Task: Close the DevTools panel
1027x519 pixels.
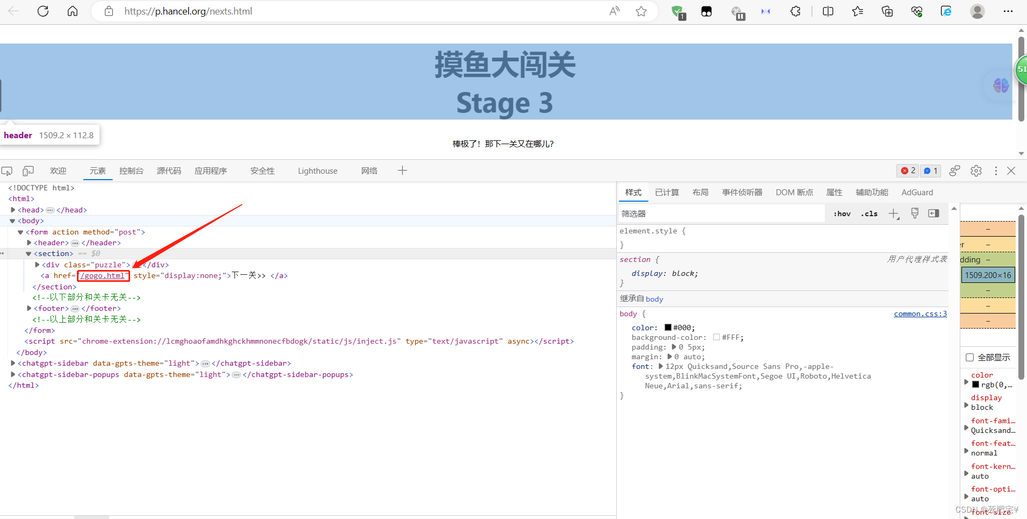Action: tap(1011, 170)
